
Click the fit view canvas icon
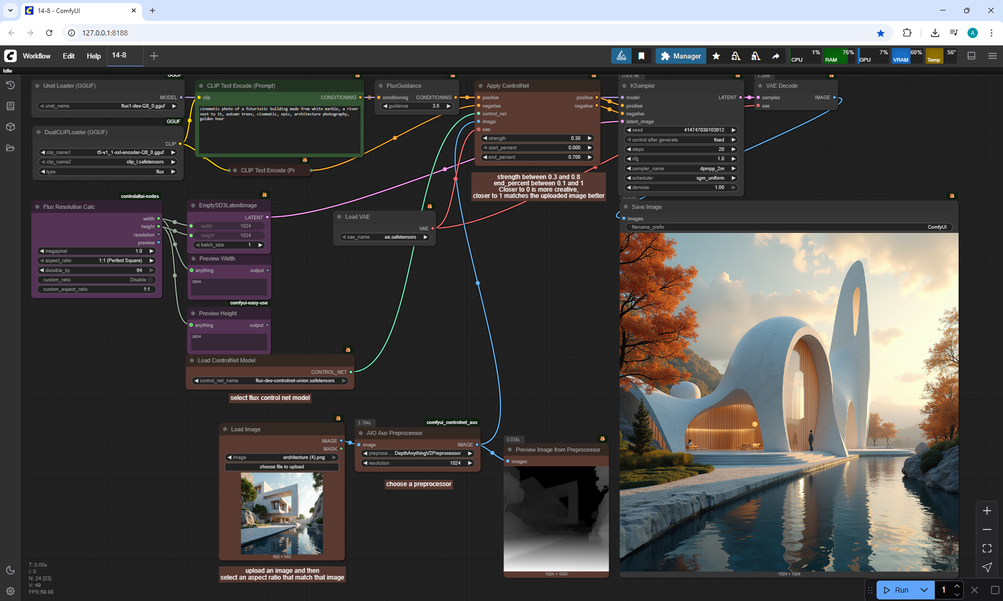987,548
